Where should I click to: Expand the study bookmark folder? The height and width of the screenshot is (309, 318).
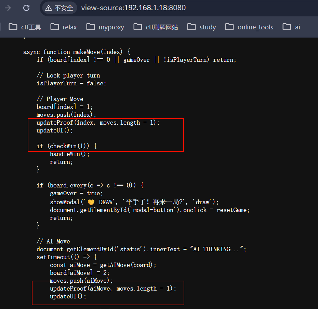(x=202, y=27)
